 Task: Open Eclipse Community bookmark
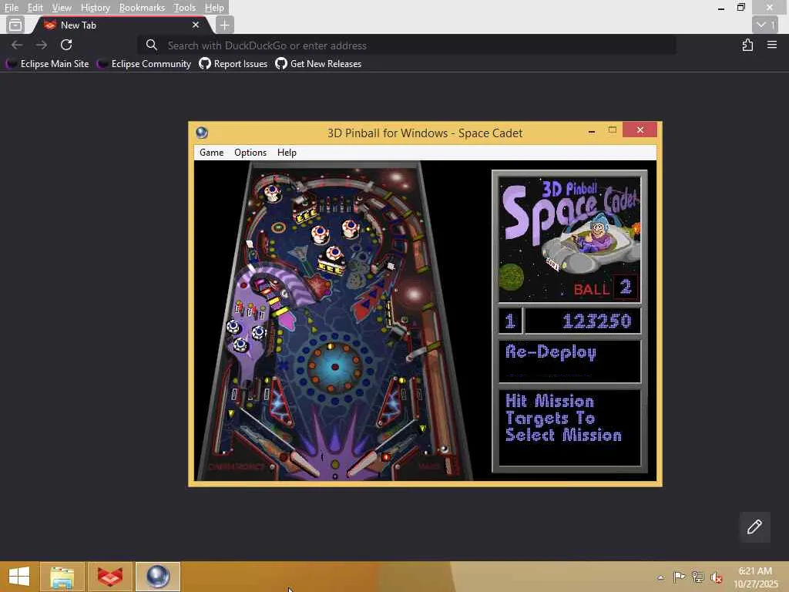click(x=144, y=64)
